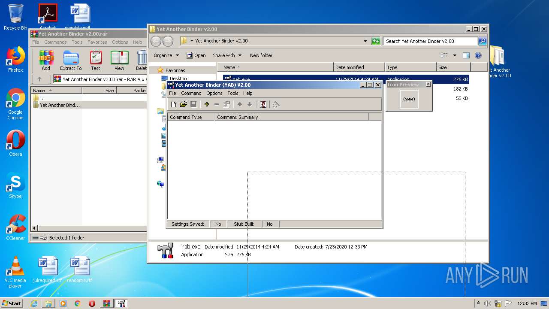Image resolution: width=549 pixels, height=309 pixels.
Task: Click Explorer refresh address button
Action: click(x=376, y=41)
